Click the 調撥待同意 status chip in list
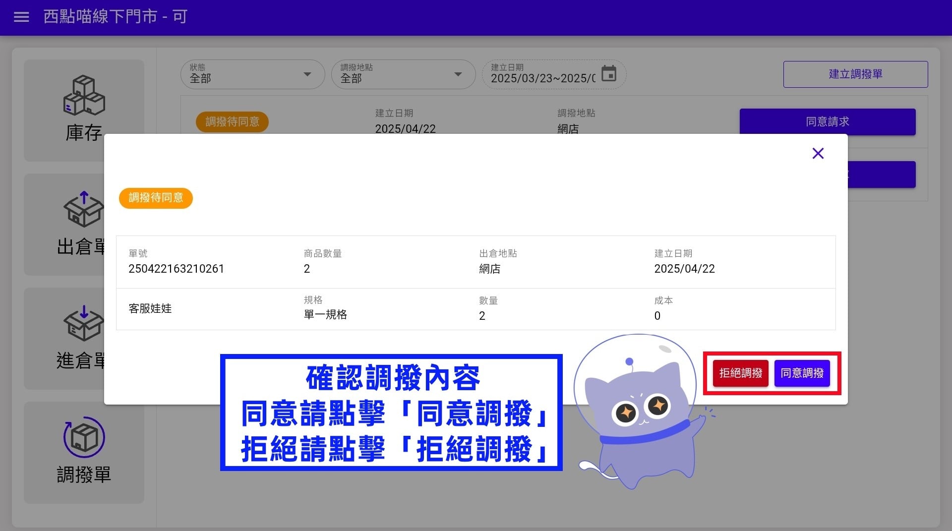952x531 pixels. pos(232,121)
